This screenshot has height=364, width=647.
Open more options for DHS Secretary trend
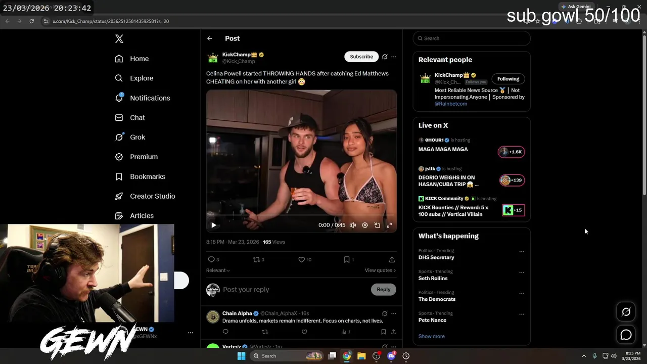(x=522, y=251)
